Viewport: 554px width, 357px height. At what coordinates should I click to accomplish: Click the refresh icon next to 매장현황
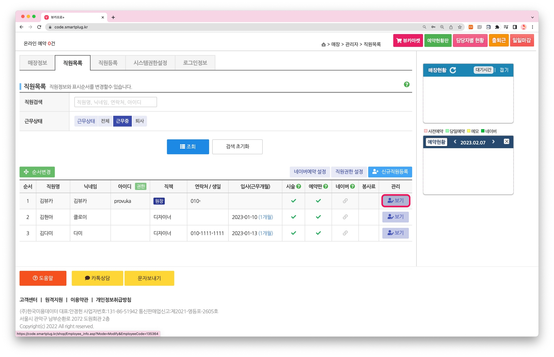[453, 70]
